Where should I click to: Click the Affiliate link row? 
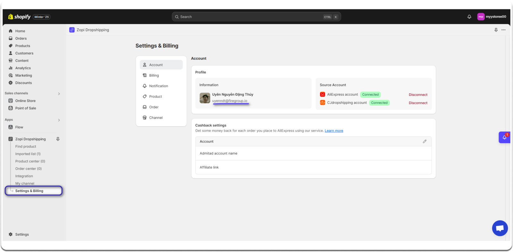pyautogui.click(x=314, y=167)
